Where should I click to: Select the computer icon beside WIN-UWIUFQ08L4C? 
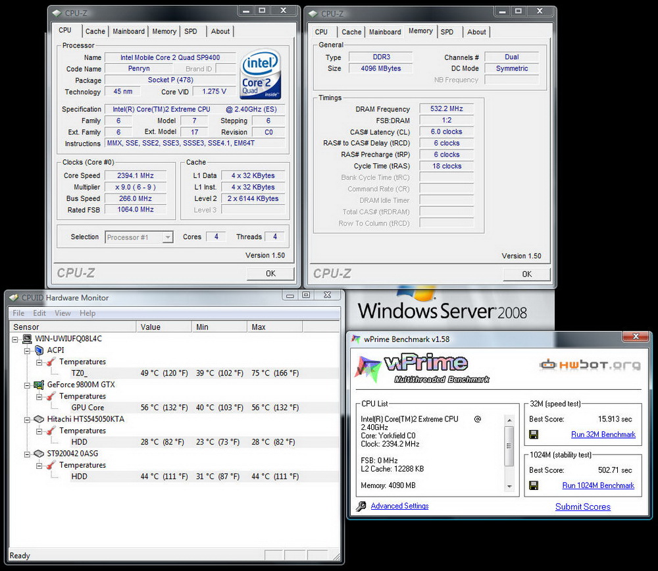click(x=27, y=339)
